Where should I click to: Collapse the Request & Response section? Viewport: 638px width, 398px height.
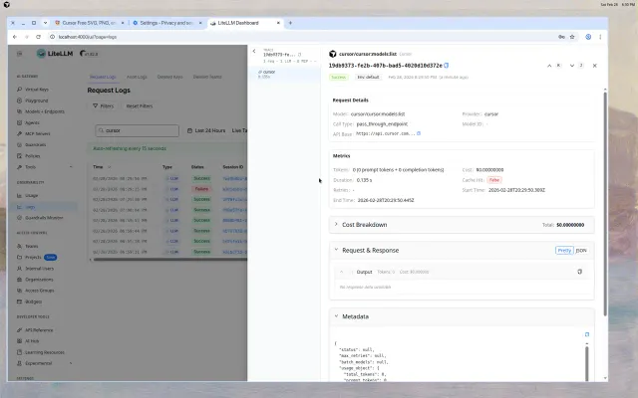[x=336, y=250]
